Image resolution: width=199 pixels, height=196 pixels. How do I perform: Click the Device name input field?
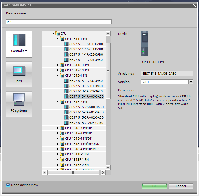pyautogui.click(x=59, y=22)
